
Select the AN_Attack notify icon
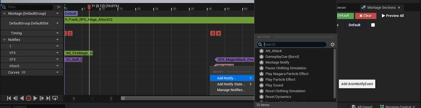coord(261,51)
